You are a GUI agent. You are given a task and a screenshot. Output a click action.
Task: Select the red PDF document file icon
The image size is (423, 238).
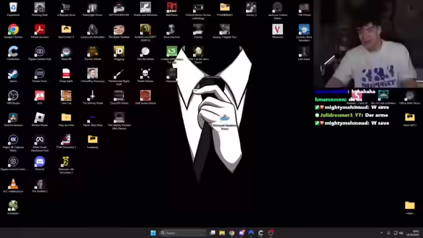66,73
